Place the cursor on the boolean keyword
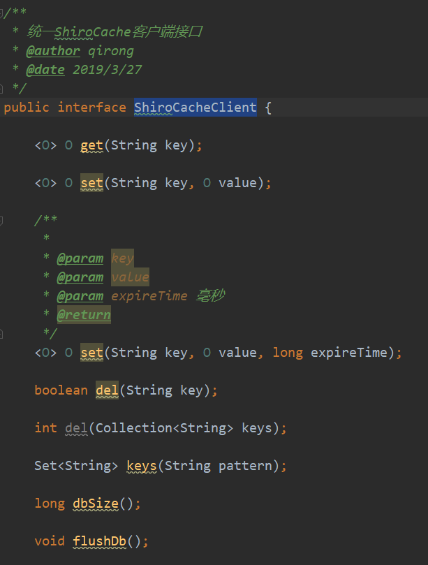Viewport: 428px width, 565px height. point(61,390)
